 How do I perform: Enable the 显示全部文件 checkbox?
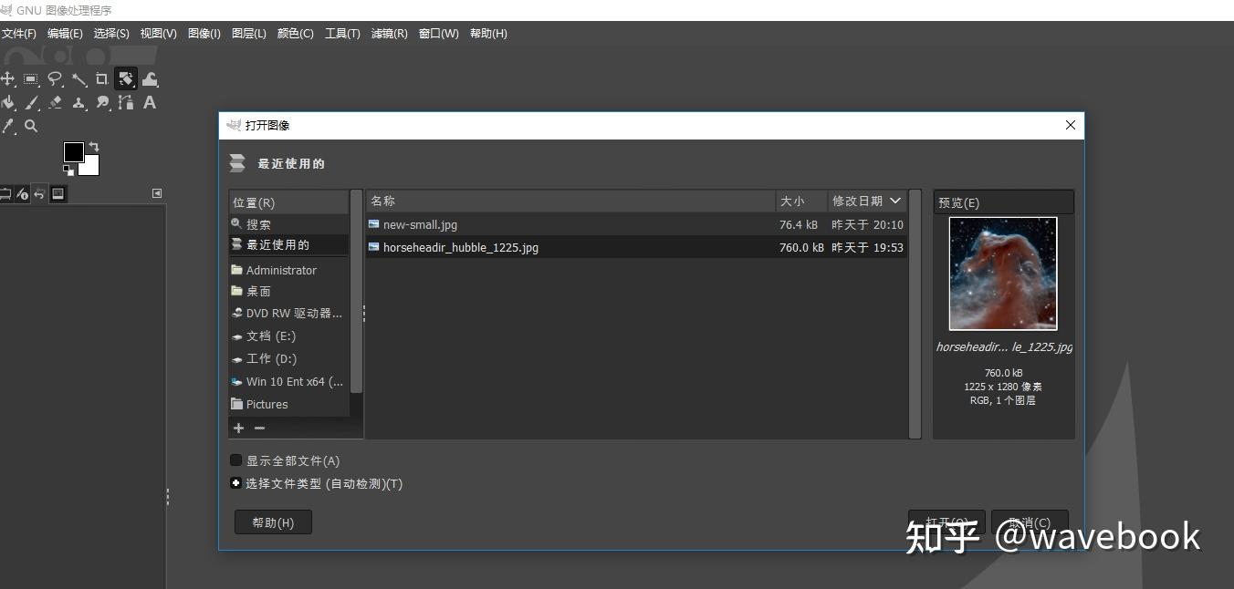pos(235,460)
